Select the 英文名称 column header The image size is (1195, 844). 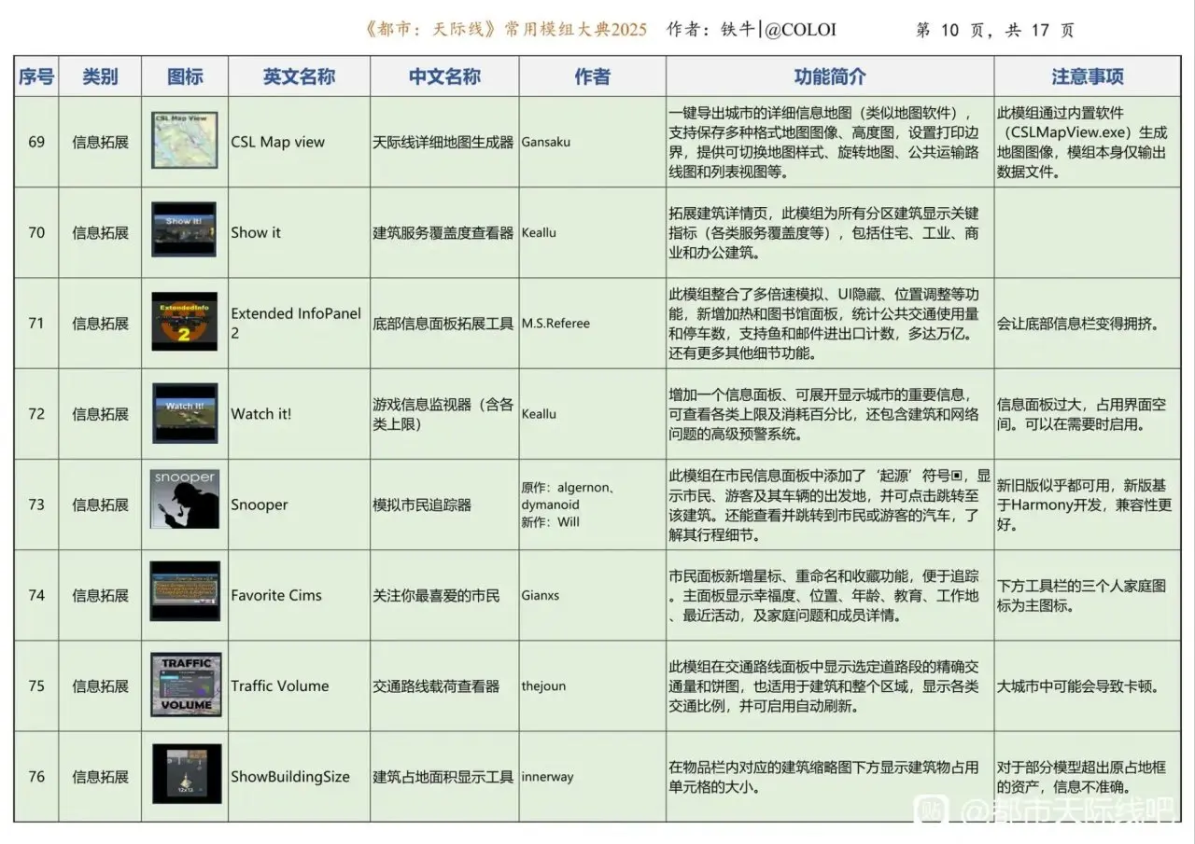(x=299, y=77)
